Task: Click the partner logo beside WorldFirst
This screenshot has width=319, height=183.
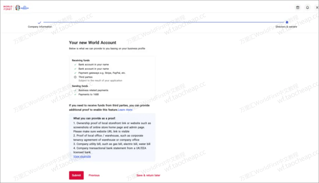Action: click(22, 8)
